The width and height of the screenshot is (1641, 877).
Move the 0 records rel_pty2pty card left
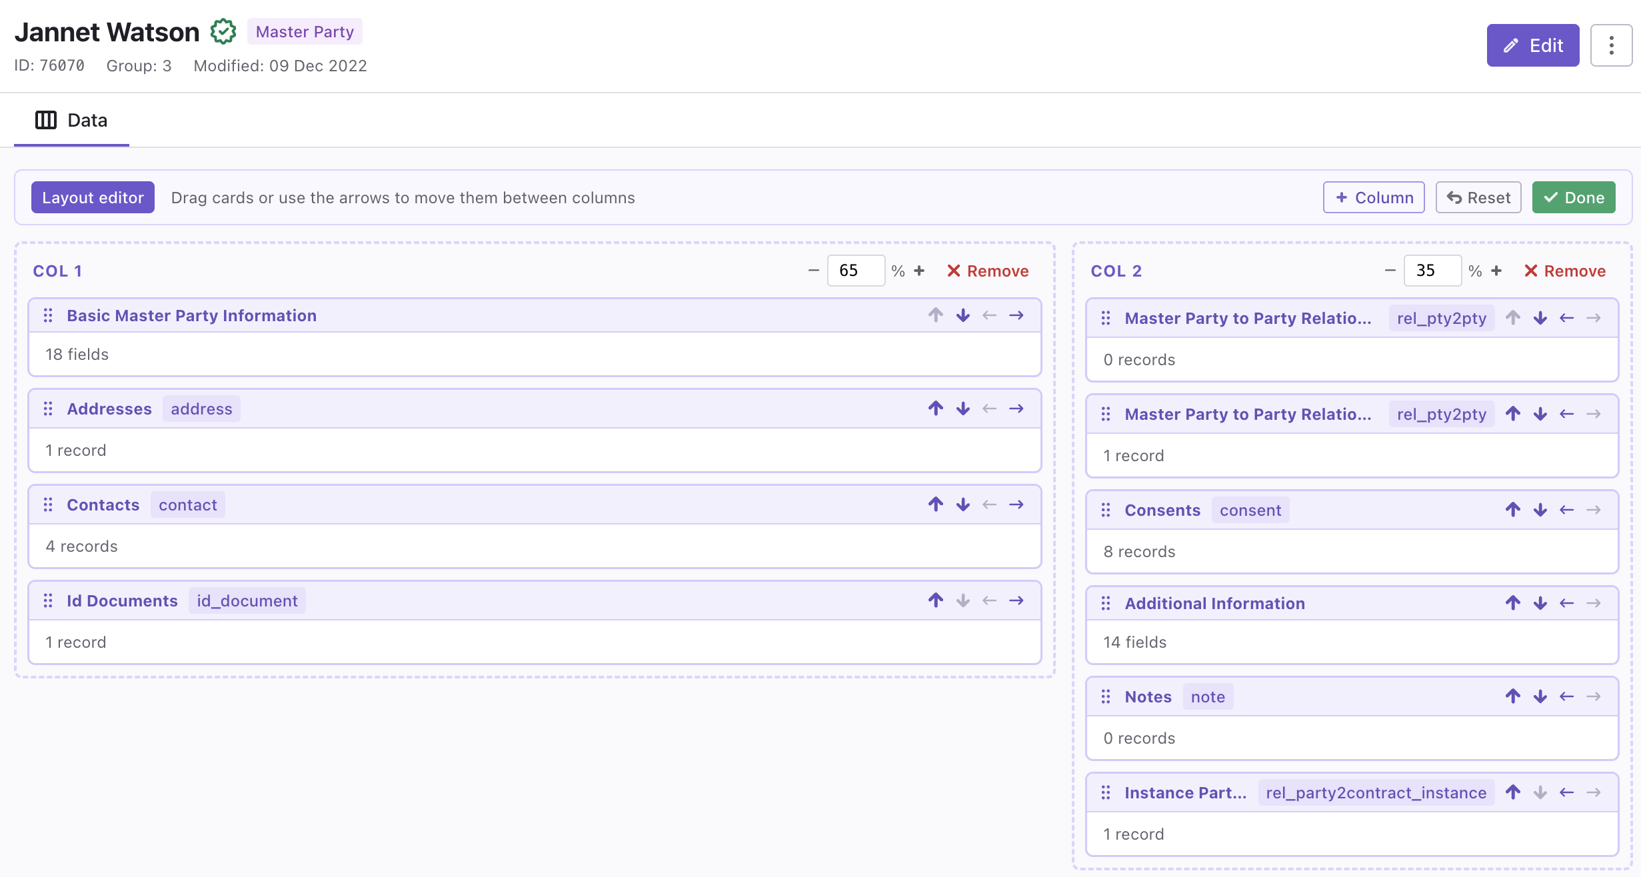(x=1566, y=318)
